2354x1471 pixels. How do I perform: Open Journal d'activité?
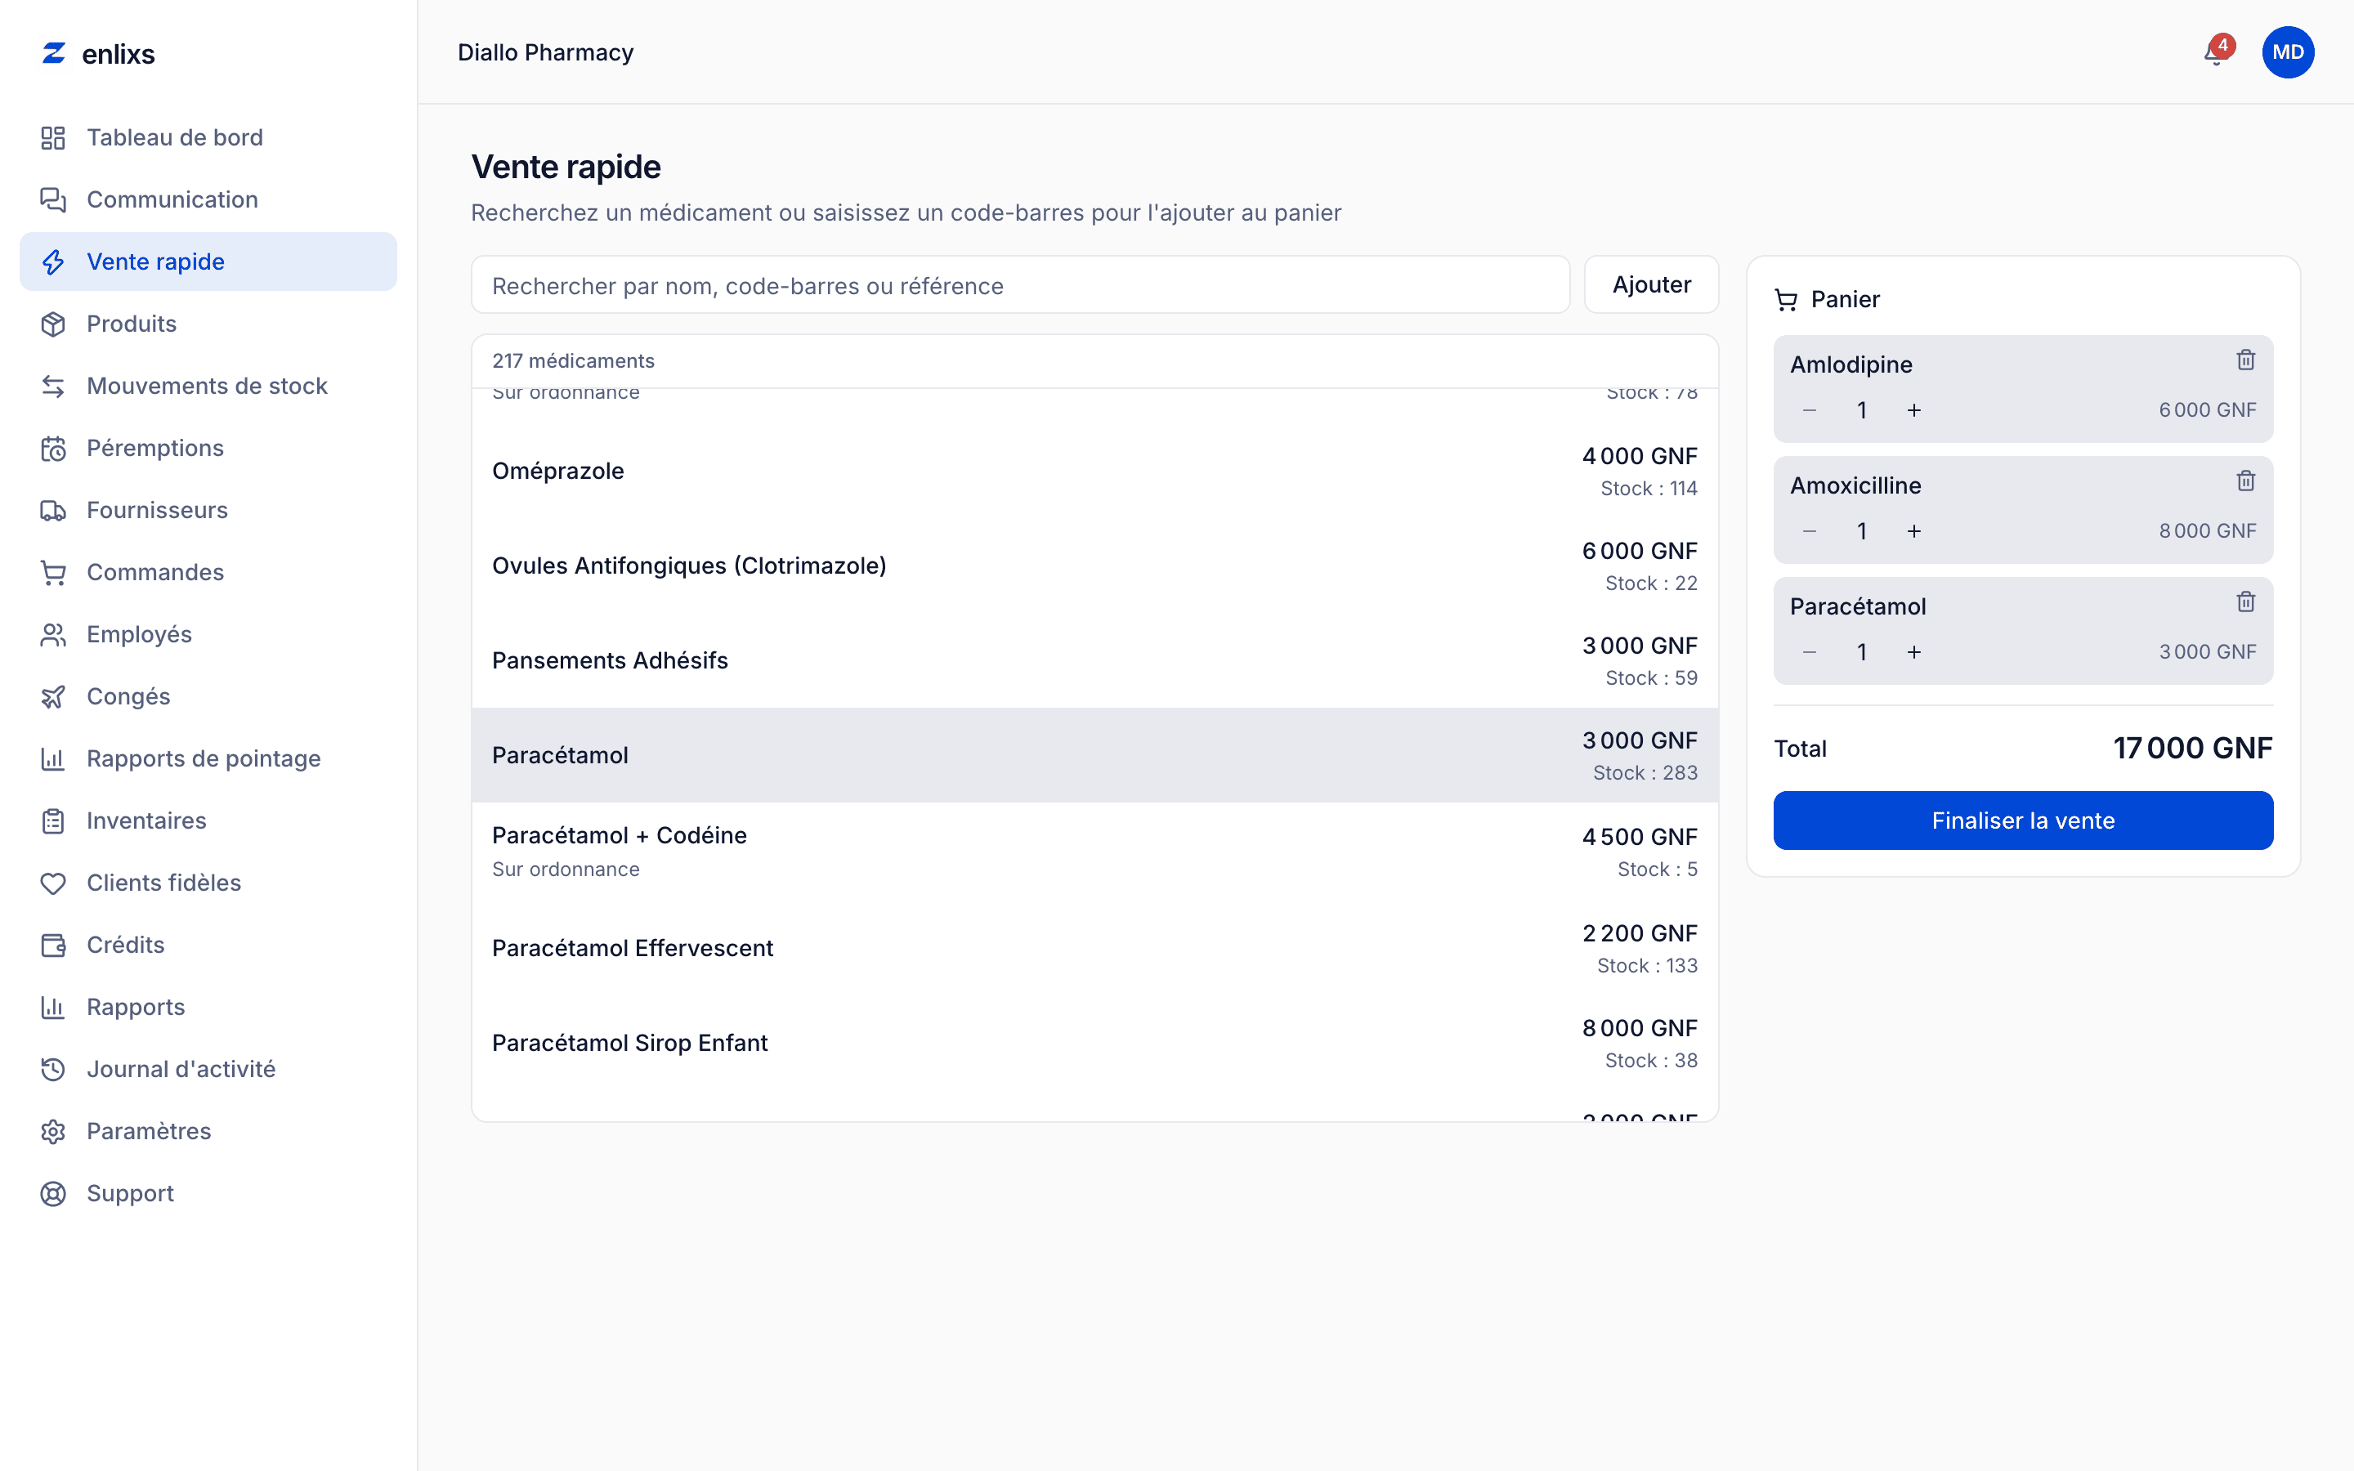coord(208,1069)
